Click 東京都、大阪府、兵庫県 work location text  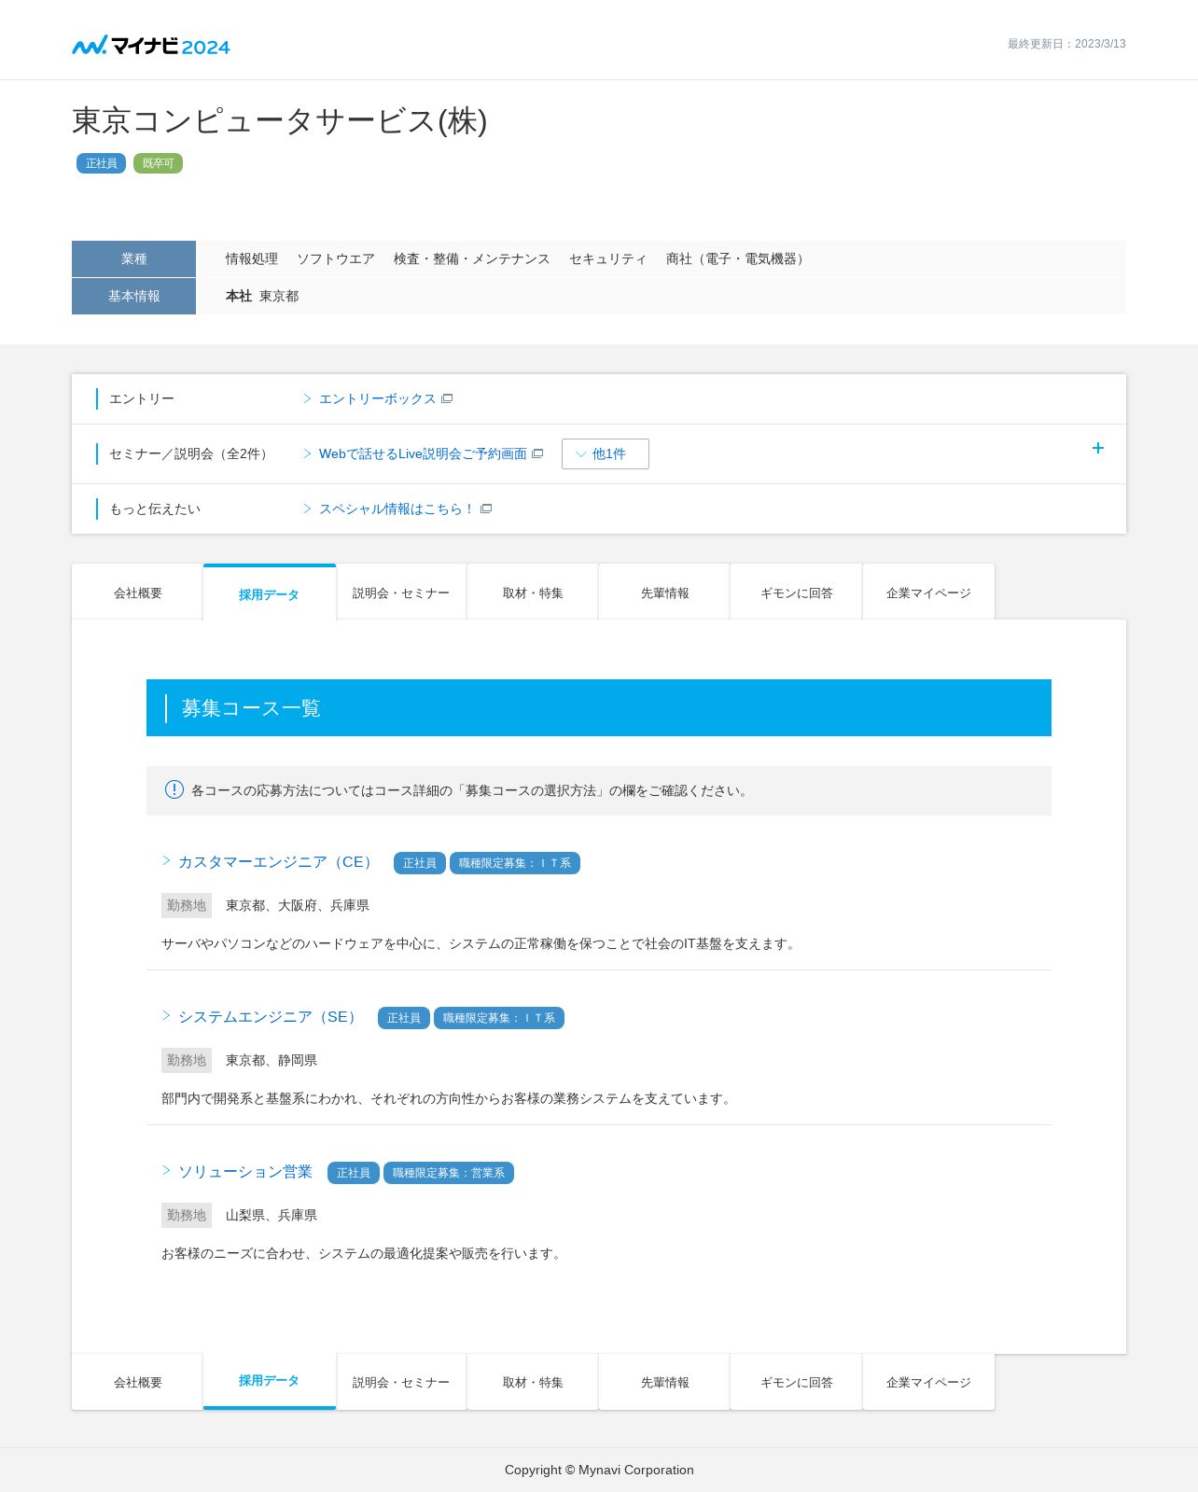click(x=298, y=905)
